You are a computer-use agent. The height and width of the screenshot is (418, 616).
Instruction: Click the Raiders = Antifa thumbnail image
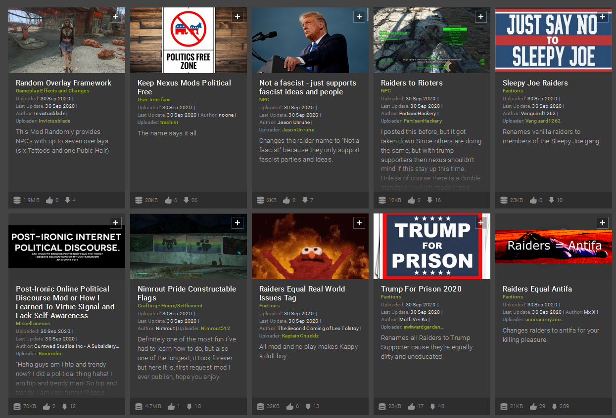coord(554,246)
